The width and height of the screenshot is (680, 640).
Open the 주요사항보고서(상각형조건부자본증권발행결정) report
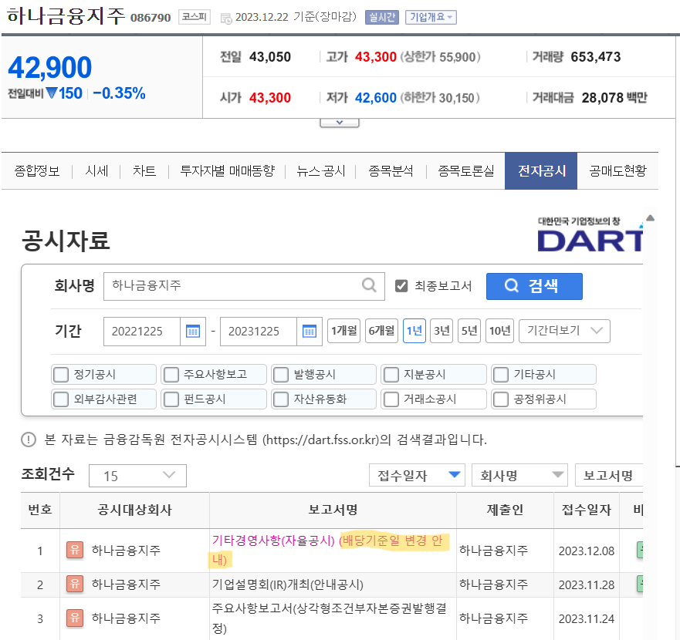329,618
